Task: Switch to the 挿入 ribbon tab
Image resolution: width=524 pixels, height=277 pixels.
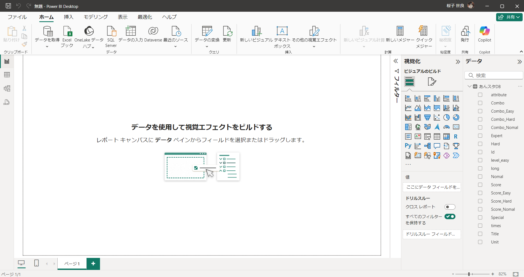Action: (69, 17)
